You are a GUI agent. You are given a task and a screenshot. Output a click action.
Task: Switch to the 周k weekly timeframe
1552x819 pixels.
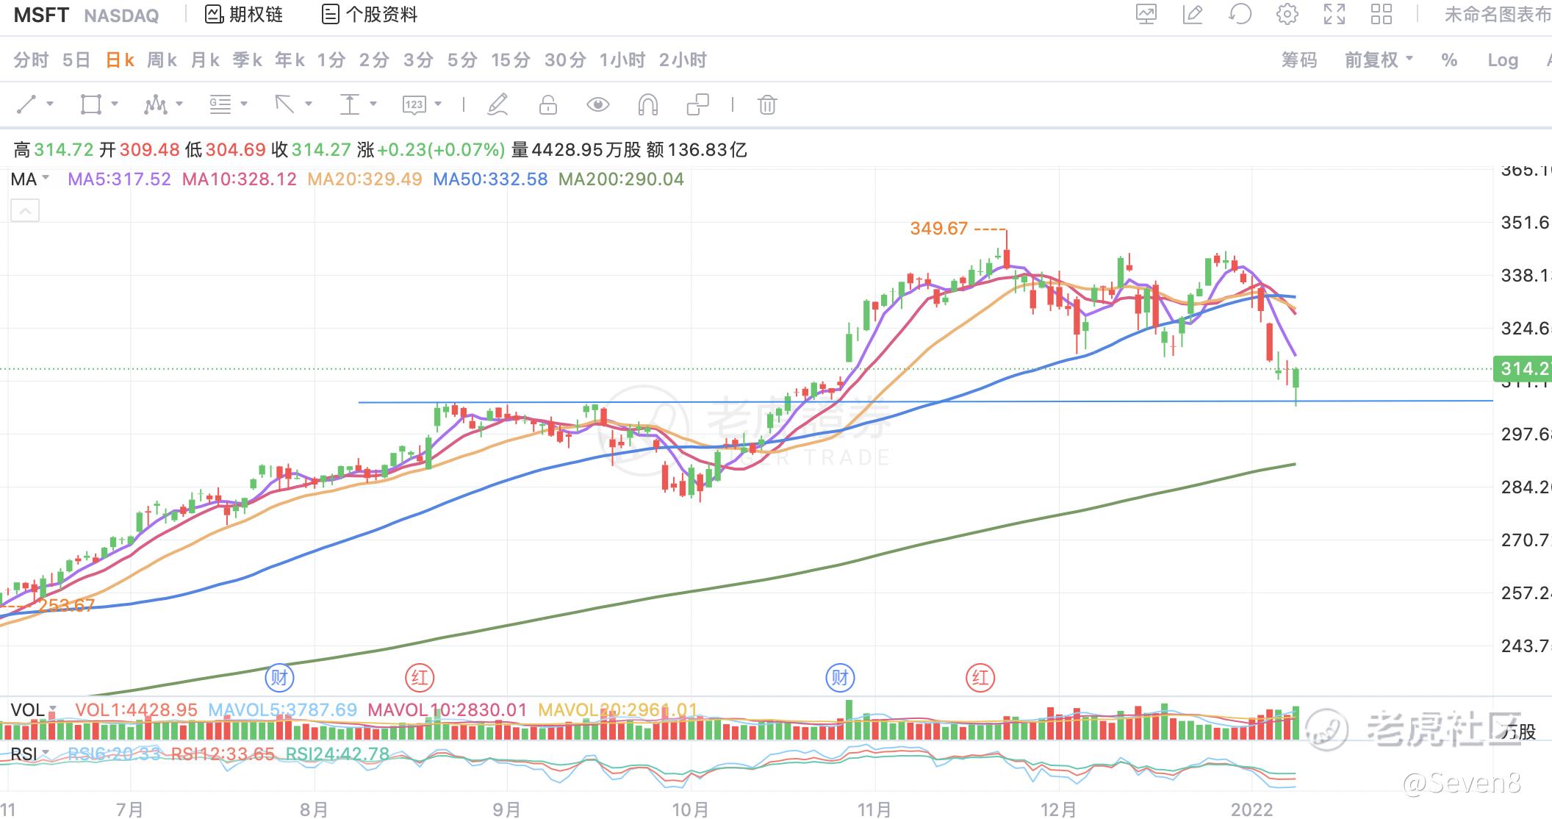point(162,60)
